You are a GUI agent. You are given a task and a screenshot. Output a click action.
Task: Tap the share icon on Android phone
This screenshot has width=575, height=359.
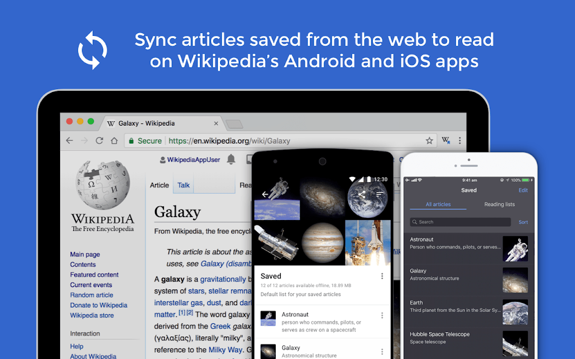362,195
